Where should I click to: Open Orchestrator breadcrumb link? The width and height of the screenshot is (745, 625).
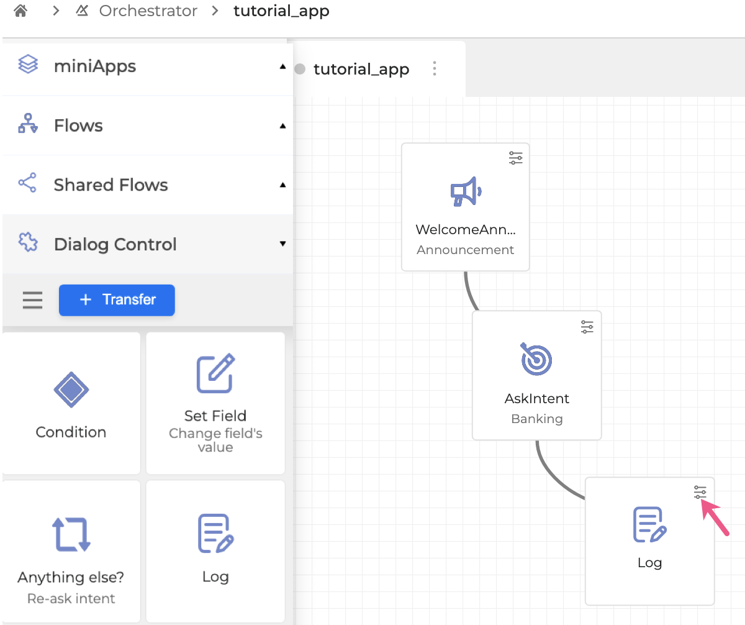148,11
